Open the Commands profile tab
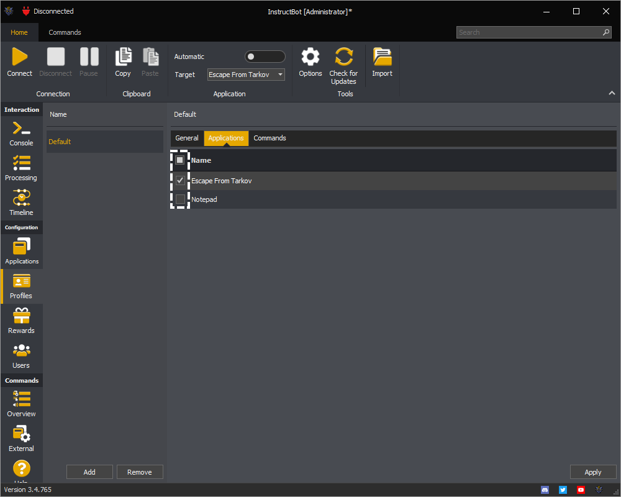Viewport: 621px width, 497px height. click(x=270, y=138)
